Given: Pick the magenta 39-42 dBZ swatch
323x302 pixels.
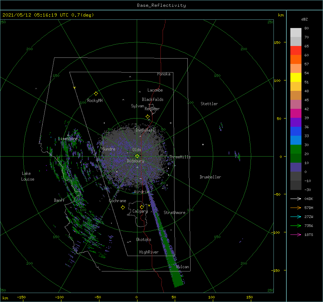Looking at the screenshot, I should pos(296,113).
